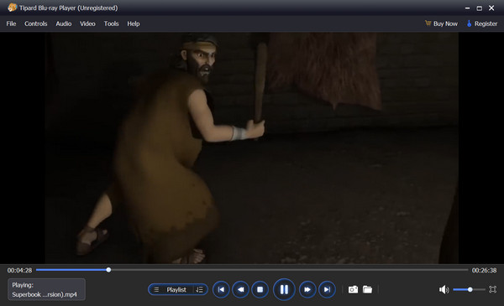
Task: Seek ahead on the unplayed progress track
Action: (289, 270)
